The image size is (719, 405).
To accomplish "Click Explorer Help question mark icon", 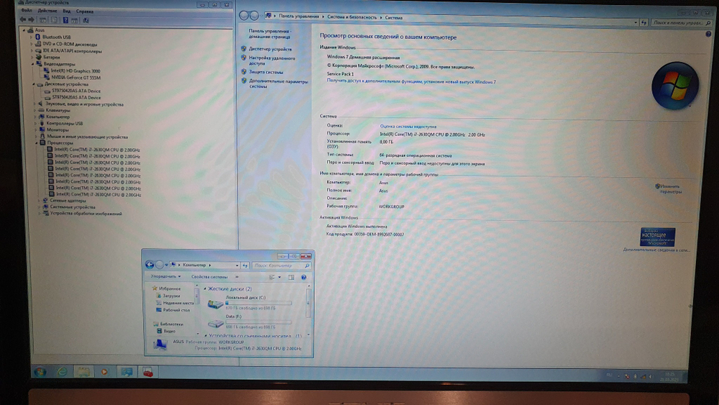I will coord(303,278).
